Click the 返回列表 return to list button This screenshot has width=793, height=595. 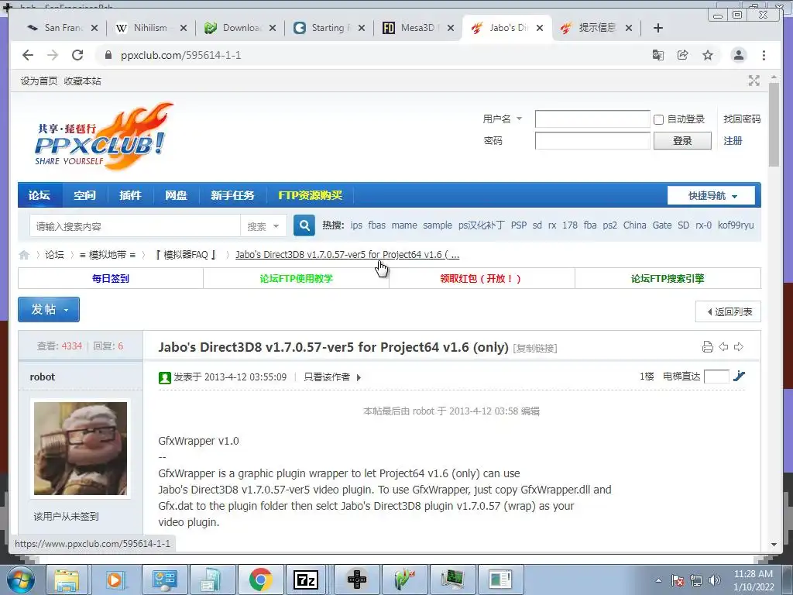(x=728, y=311)
